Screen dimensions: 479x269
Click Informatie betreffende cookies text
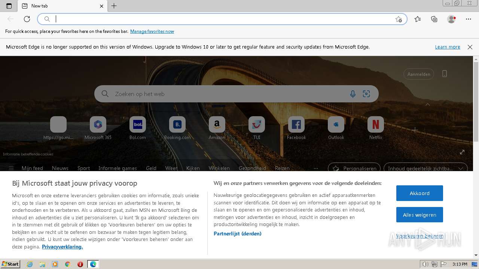(x=28, y=154)
